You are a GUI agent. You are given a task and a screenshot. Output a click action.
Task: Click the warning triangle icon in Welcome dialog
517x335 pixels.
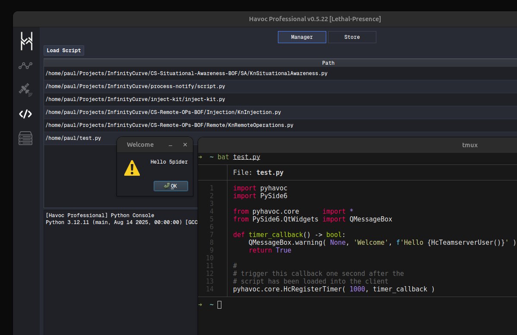pyautogui.click(x=132, y=168)
